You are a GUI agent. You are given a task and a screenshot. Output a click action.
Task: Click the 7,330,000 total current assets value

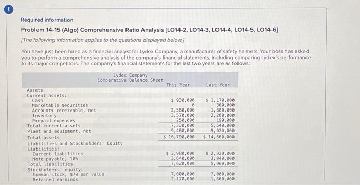coord(183,125)
